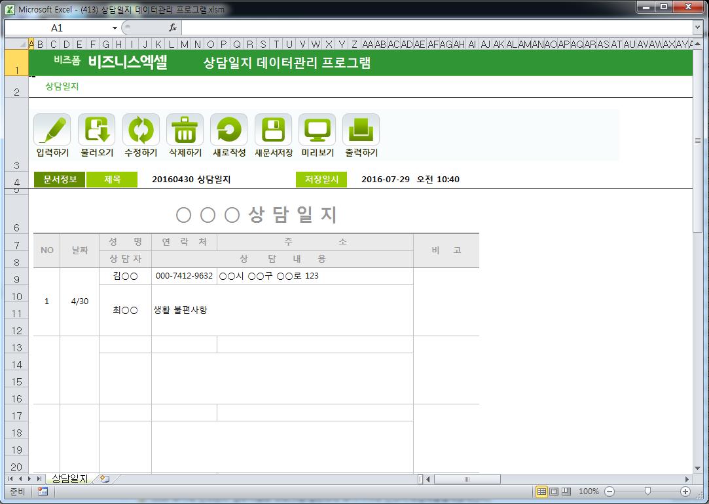This screenshot has width=709, height=504.
Task: Click the Select All corner button
Action: pos(16,44)
